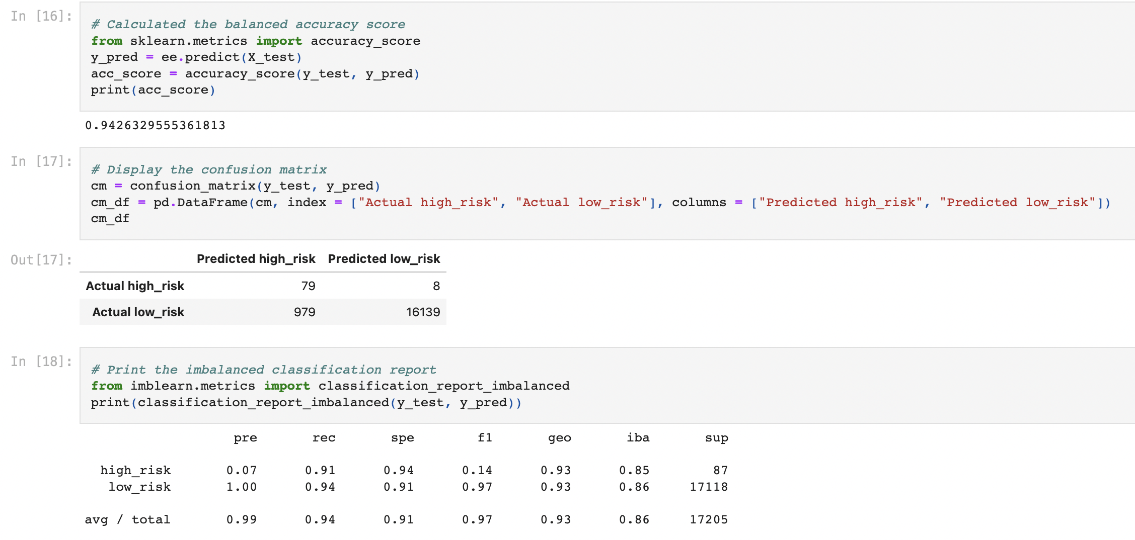Viewport: 1135px width, 540px height.
Task: Click the cell value 16139
Action: pyautogui.click(x=423, y=312)
